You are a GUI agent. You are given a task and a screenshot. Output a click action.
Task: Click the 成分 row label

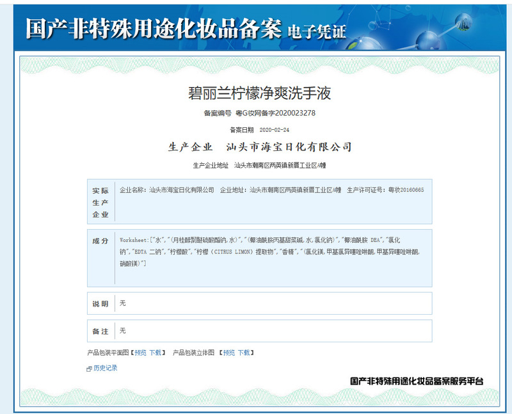click(100, 241)
